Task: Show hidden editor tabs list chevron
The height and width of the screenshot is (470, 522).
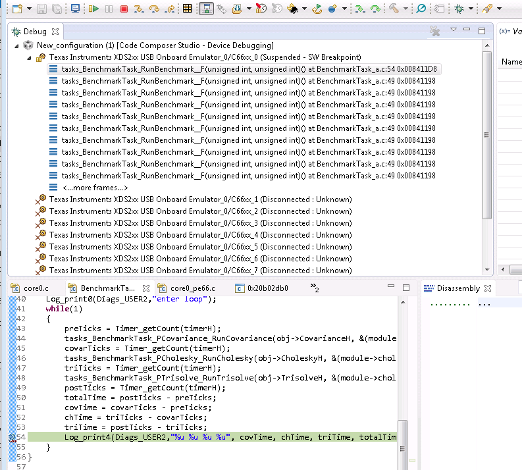Action: (315, 288)
